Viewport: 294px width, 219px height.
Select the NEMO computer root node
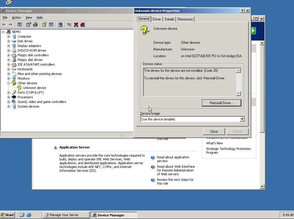(16, 32)
